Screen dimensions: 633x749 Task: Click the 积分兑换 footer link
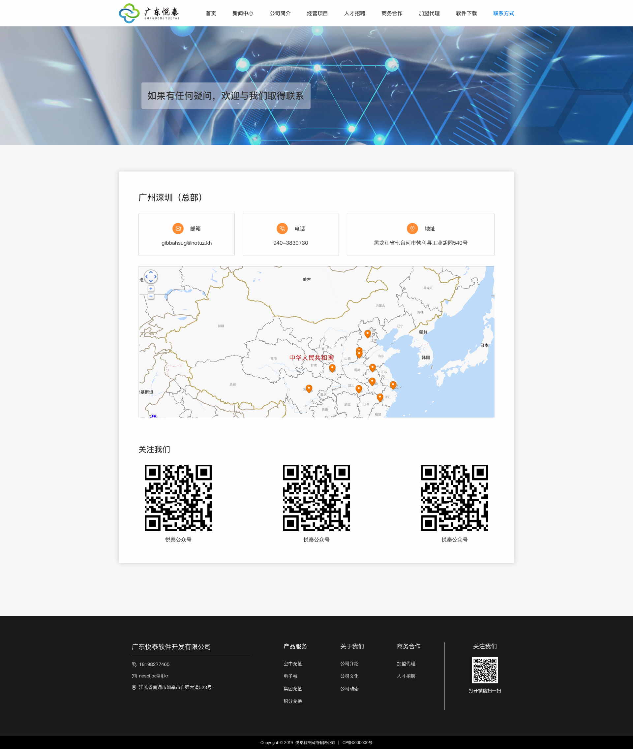292,701
